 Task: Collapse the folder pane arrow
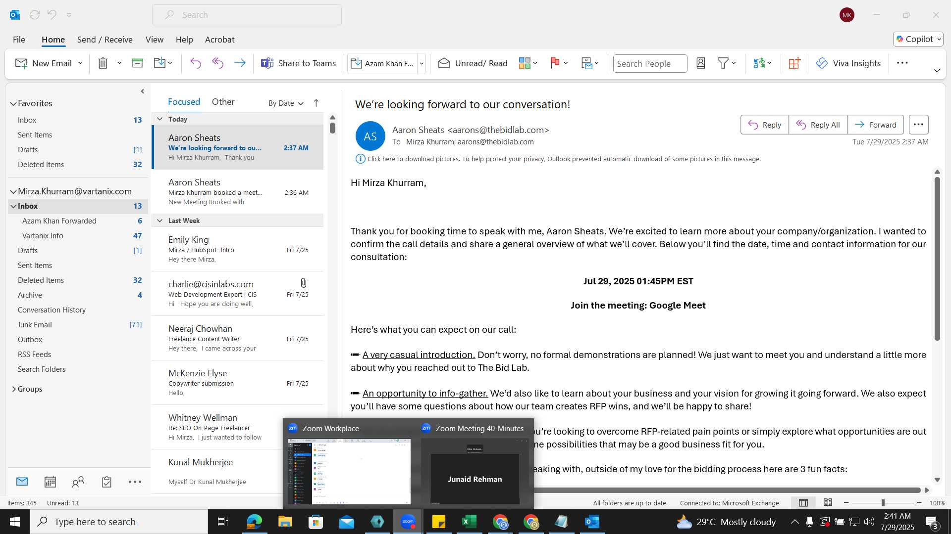(x=142, y=91)
